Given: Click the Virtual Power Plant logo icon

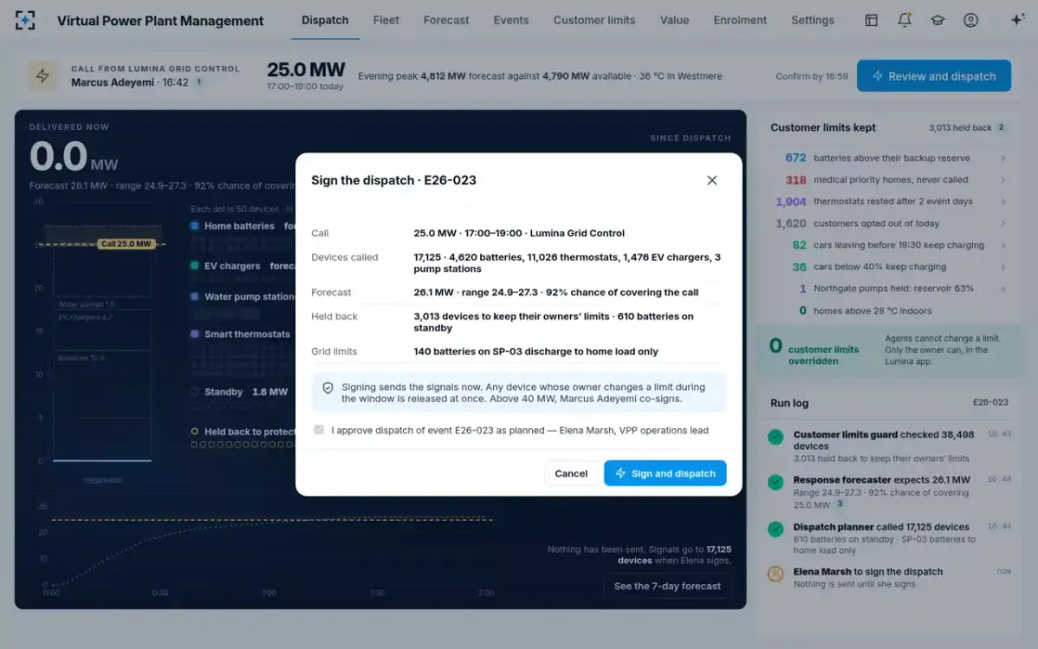Looking at the screenshot, I should coord(25,21).
